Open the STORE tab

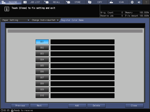[75, 2]
